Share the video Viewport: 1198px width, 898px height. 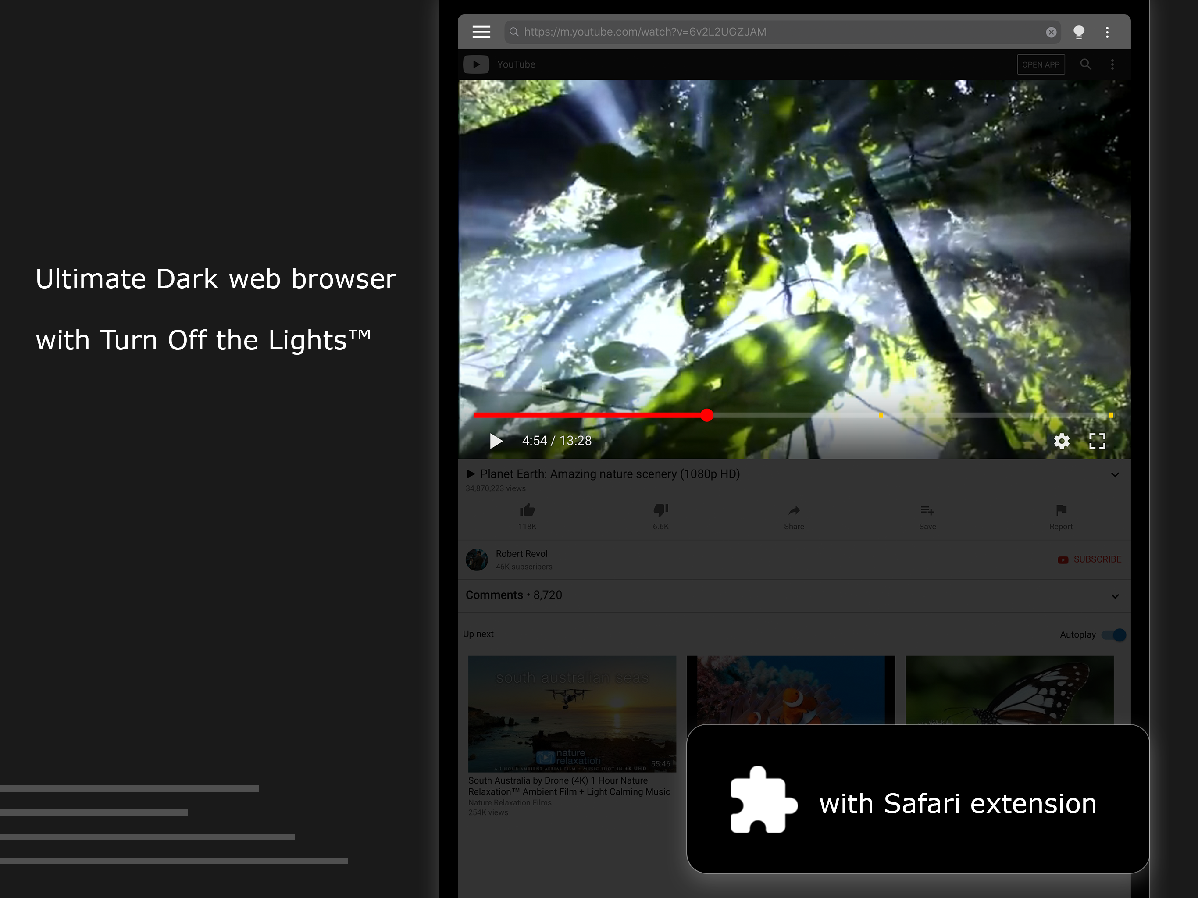pyautogui.click(x=794, y=510)
